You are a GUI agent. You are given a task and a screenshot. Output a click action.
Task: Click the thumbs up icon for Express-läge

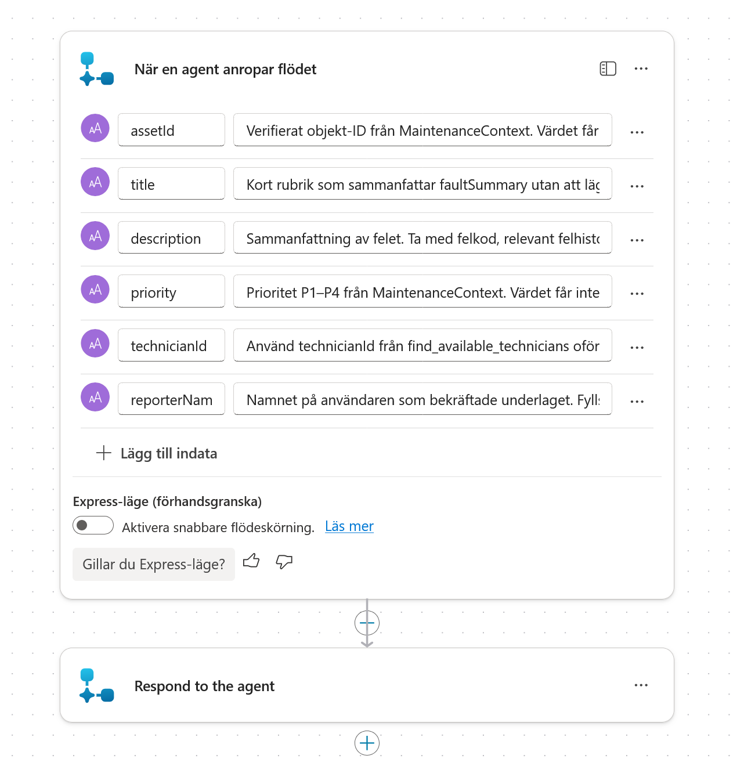[x=251, y=561]
